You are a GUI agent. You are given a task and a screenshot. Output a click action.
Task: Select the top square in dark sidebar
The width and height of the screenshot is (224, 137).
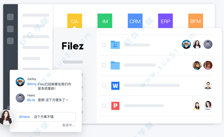[10, 17]
